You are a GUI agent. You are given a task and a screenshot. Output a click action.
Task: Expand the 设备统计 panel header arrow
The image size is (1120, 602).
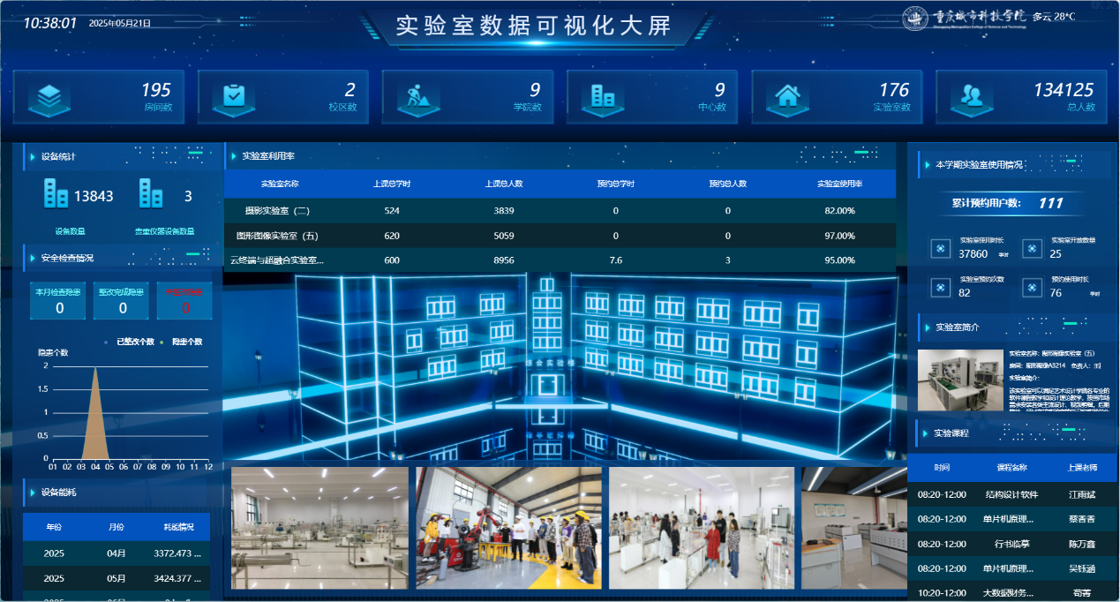tap(32, 157)
